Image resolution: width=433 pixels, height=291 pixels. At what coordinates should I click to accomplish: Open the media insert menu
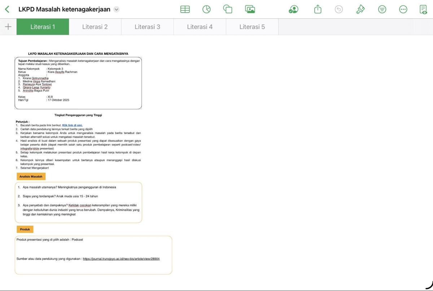pyautogui.click(x=250, y=9)
